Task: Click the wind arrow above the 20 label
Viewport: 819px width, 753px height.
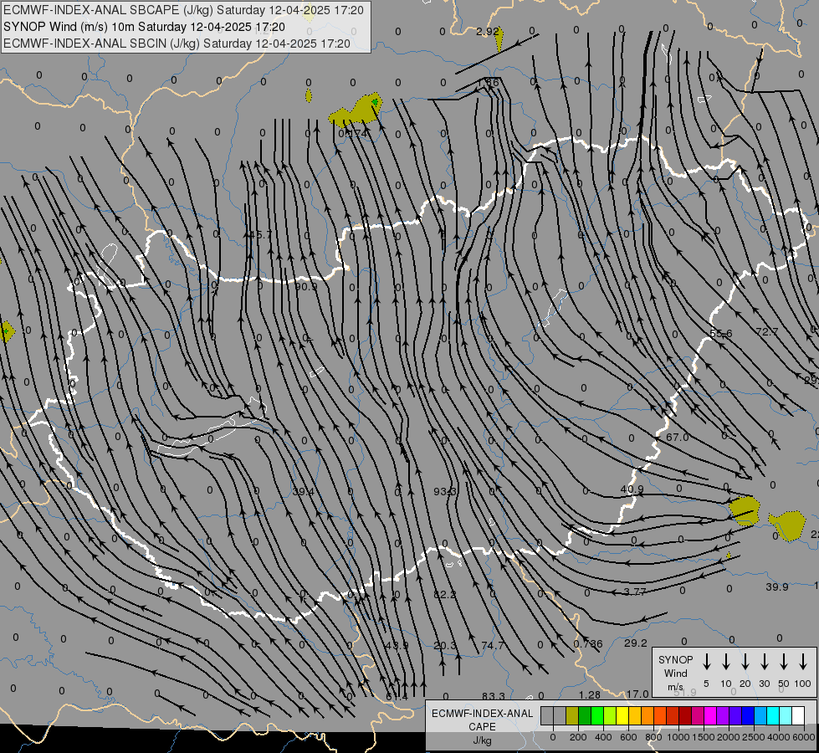Action: point(745,662)
